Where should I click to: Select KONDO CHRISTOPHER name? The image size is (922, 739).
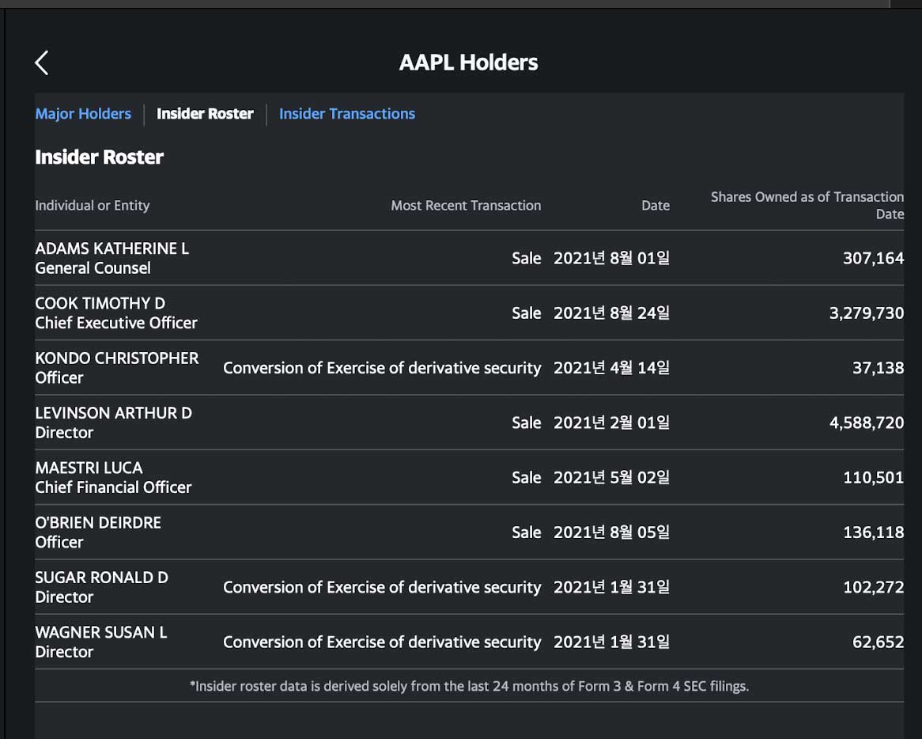tap(117, 358)
